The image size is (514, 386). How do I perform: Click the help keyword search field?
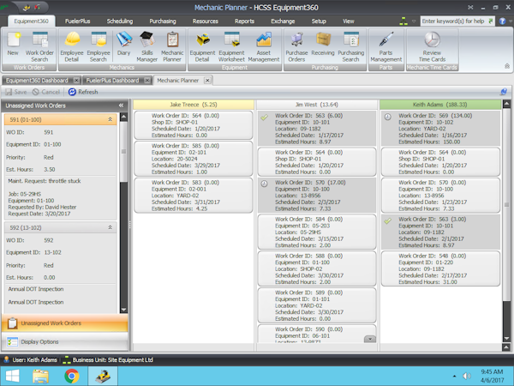[x=454, y=21]
